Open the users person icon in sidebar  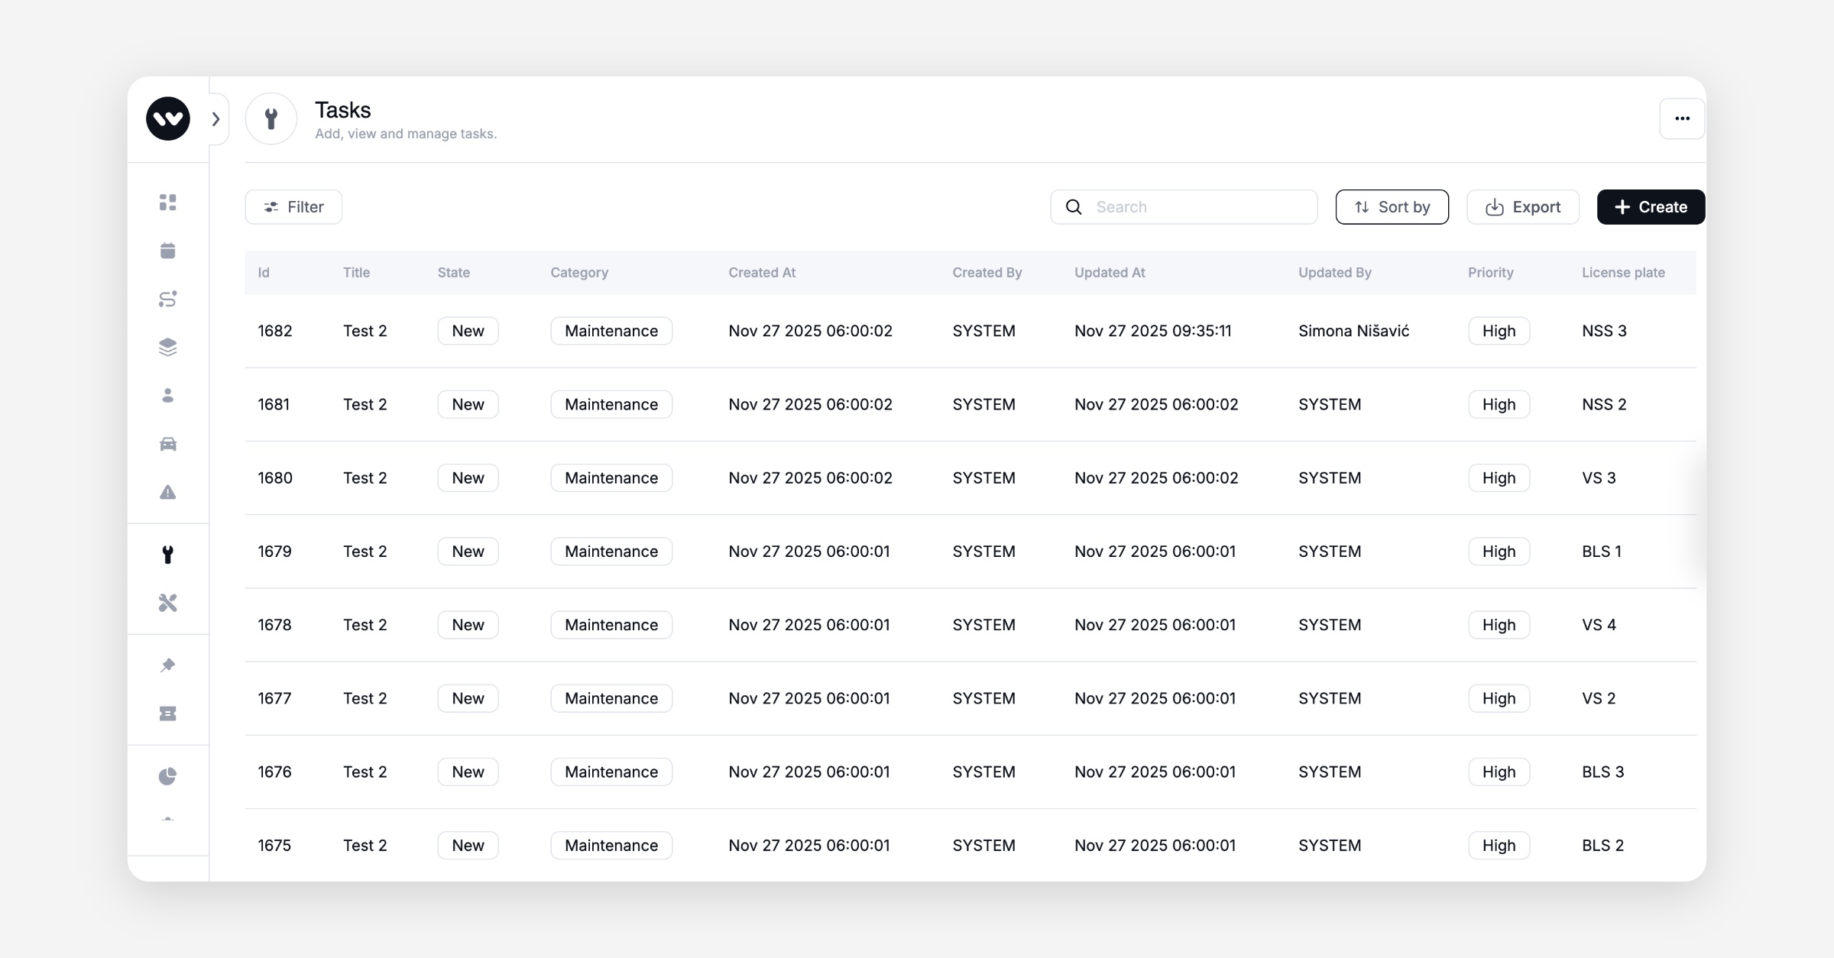[167, 396]
